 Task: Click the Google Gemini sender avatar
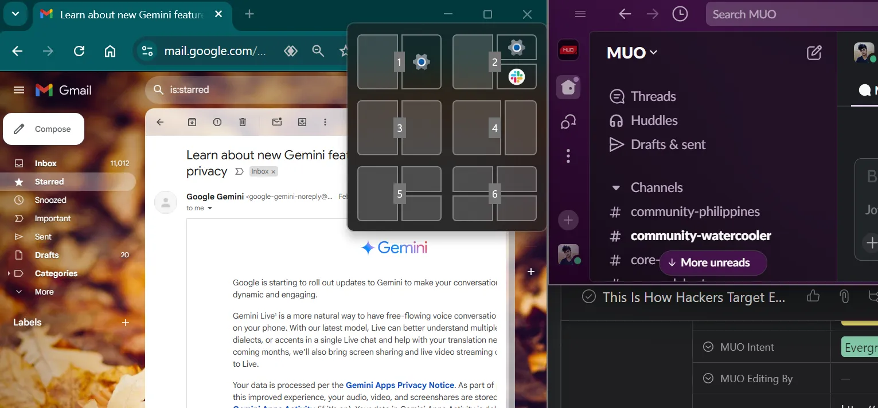[x=166, y=202]
